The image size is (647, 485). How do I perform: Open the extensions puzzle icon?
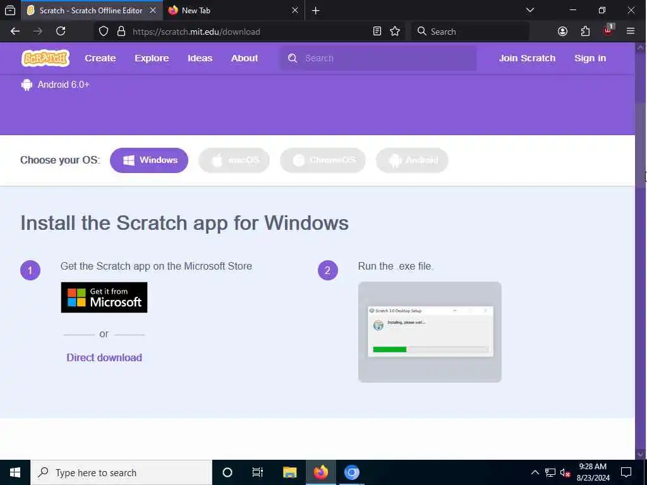(585, 32)
